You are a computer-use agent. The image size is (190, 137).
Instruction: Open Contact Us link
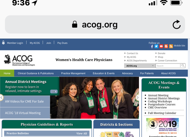pyautogui.click(x=132, y=53)
